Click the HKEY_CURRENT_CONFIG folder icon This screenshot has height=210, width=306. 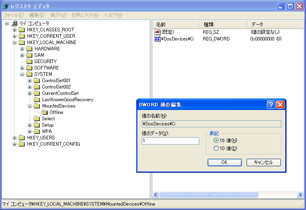(22, 144)
